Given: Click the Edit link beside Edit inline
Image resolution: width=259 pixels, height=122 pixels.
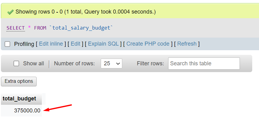Looking at the screenshot, I should point(75,44).
